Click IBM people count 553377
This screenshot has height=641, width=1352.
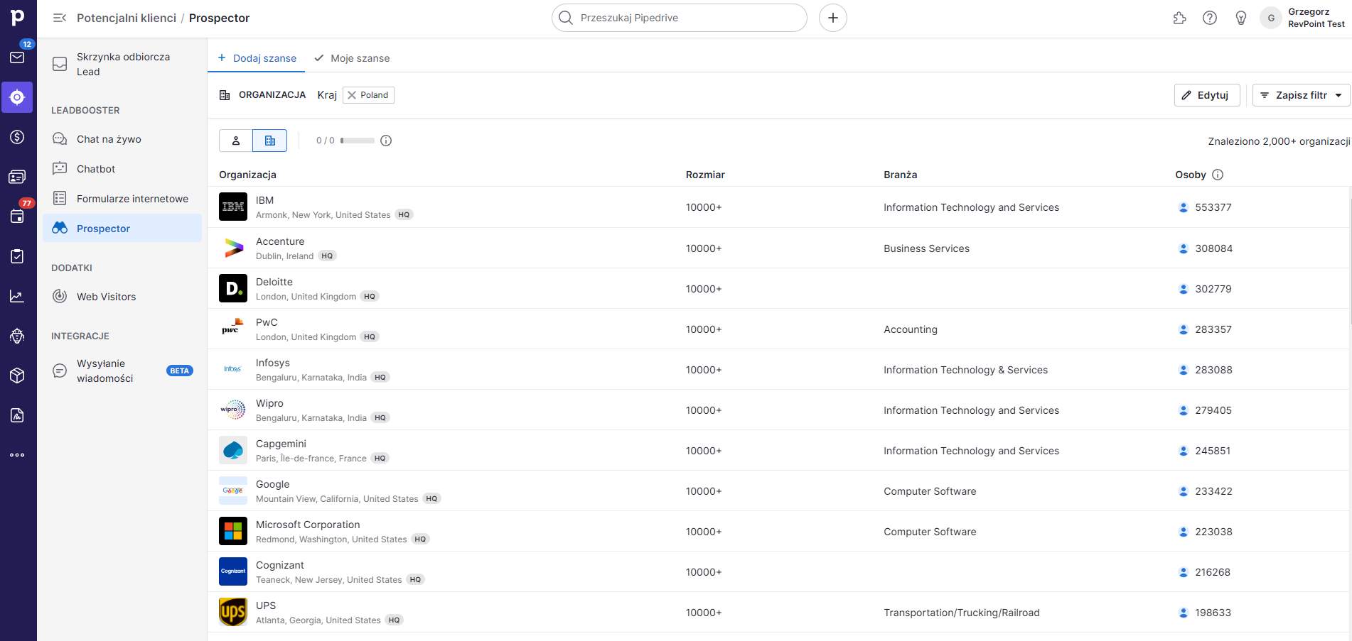1213,207
